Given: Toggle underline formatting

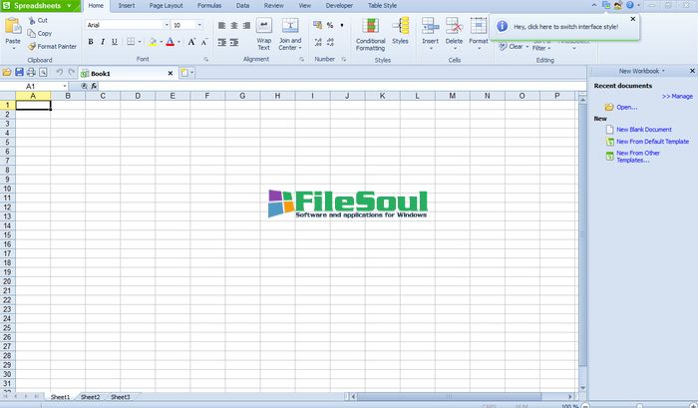Looking at the screenshot, I should point(116,42).
